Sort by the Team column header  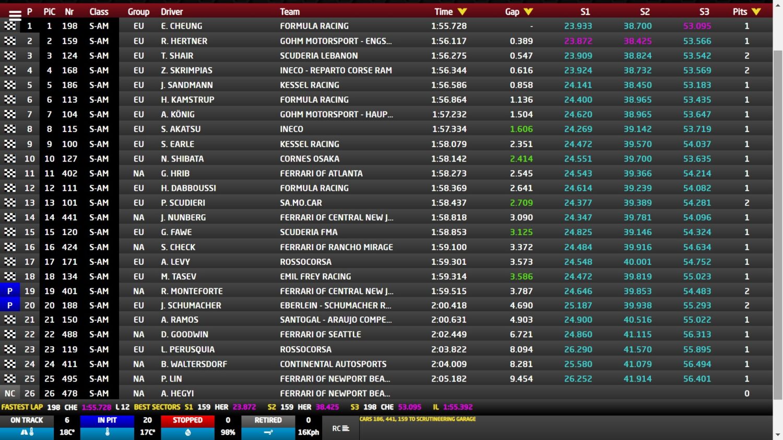(290, 11)
